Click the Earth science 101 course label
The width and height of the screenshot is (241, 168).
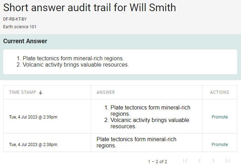[20, 27]
